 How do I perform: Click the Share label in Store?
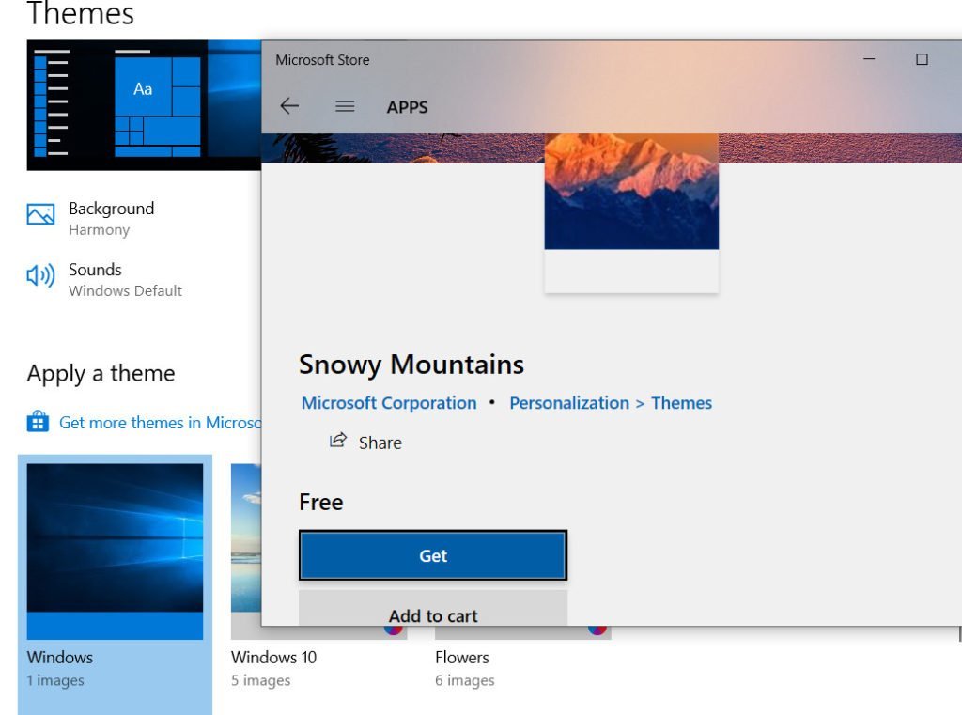point(380,443)
